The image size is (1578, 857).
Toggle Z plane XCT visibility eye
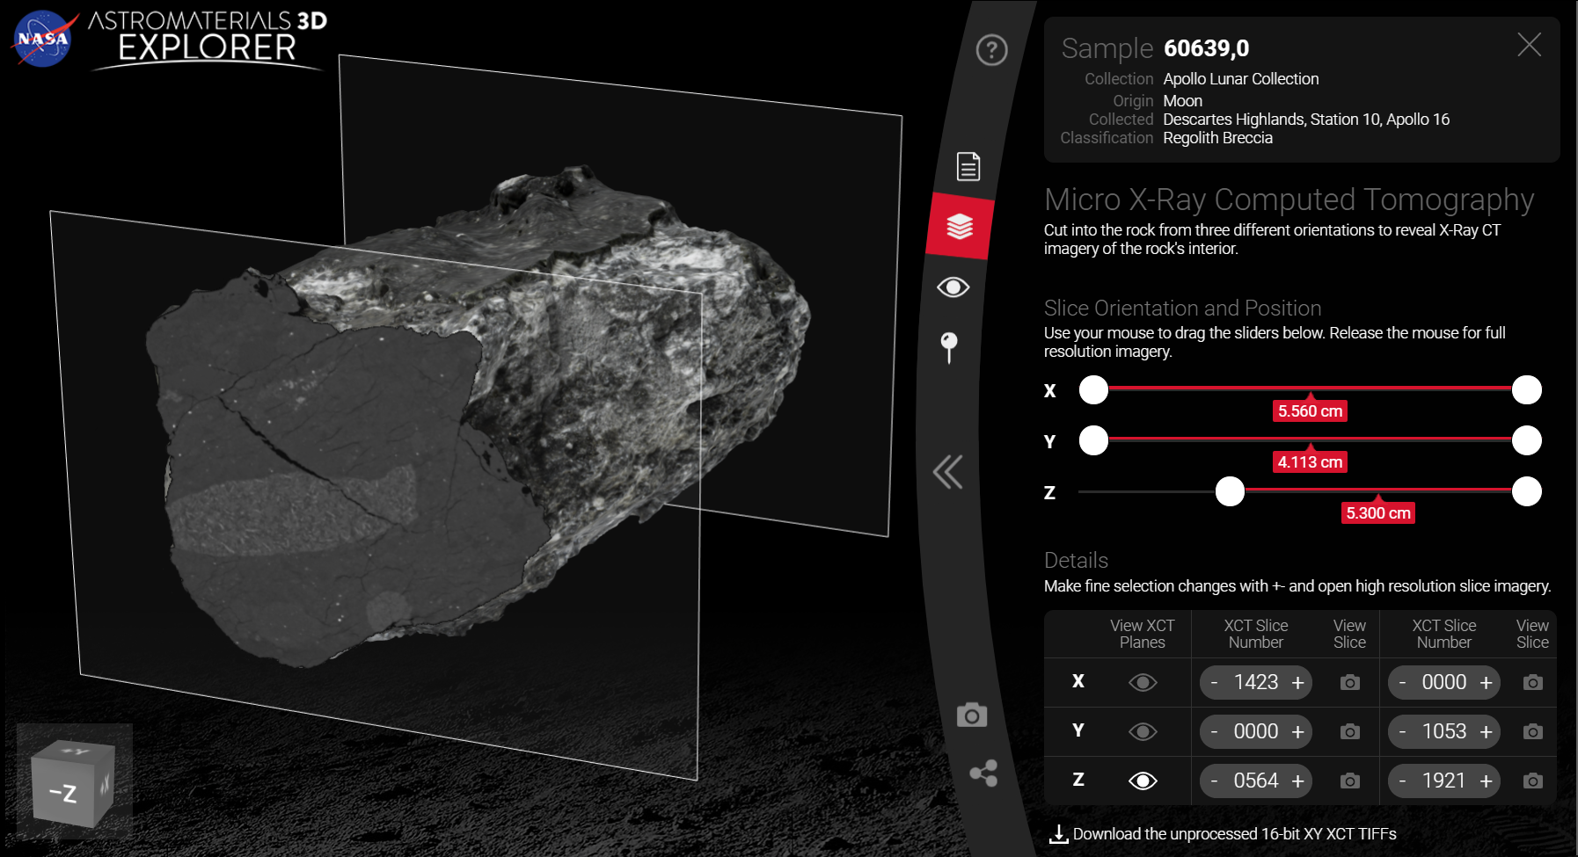pyautogui.click(x=1143, y=781)
